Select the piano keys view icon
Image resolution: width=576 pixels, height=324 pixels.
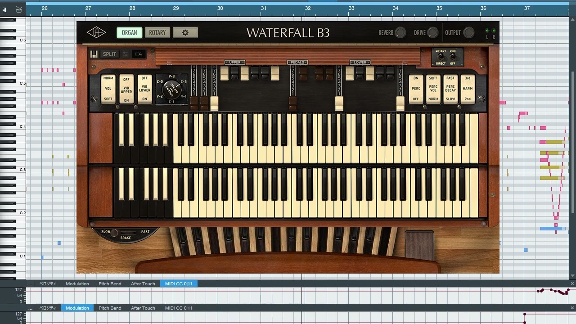click(4, 9)
